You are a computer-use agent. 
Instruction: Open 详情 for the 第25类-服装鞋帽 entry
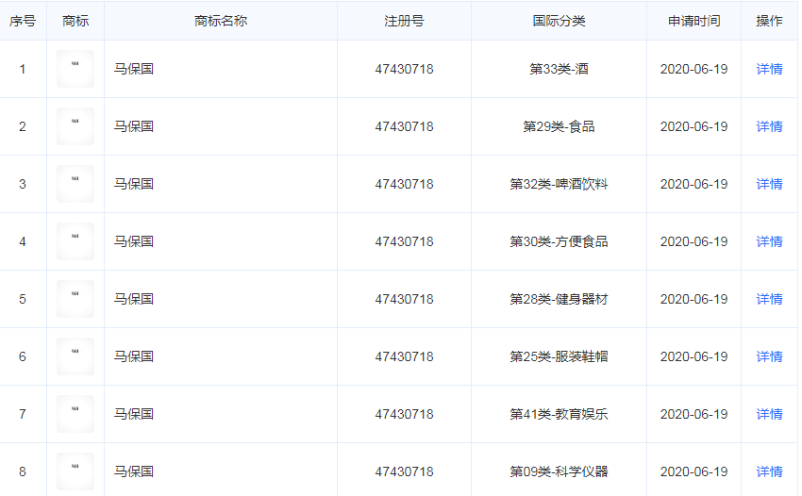(x=769, y=356)
